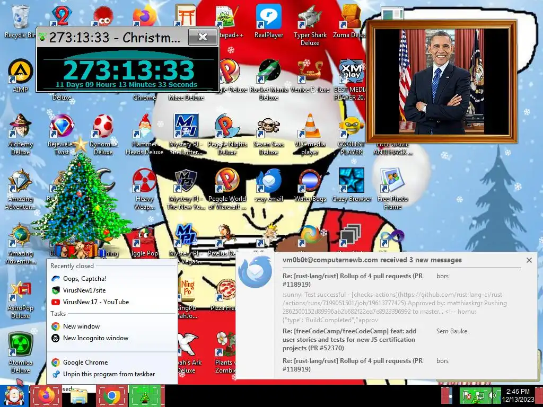Open Typer Shark Deluxe shortcut
The width and height of the screenshot is (543, 407).
pos(310,25)
